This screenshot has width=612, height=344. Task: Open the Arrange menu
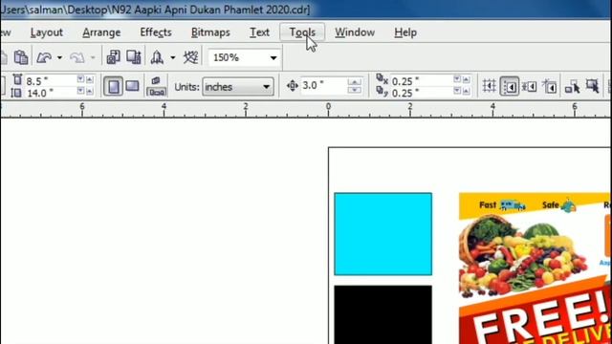101,32
